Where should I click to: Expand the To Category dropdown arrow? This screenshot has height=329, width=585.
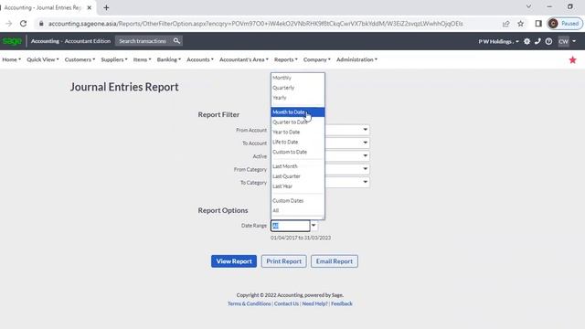point(366,182)
